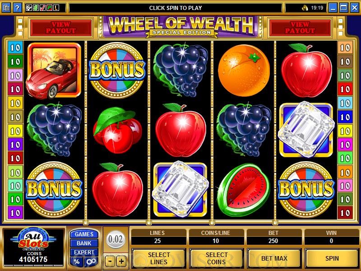This screenshot has width=361, height=271.
Task: Click the green dollar sign status icon
Action: coord(36,8)
